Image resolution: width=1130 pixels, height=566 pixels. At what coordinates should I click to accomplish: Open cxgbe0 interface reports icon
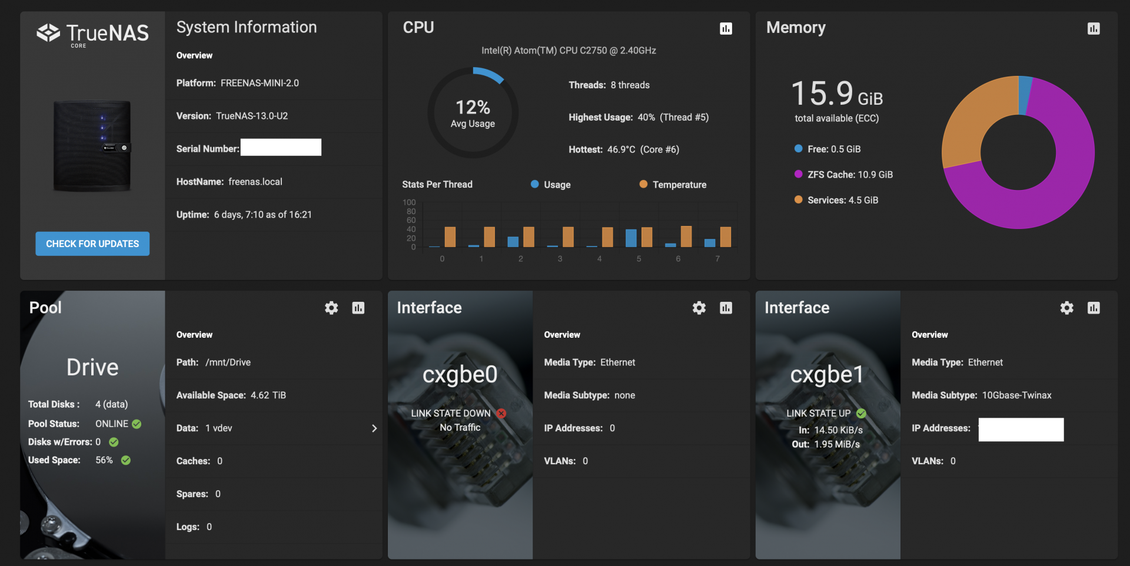[726, 308]
